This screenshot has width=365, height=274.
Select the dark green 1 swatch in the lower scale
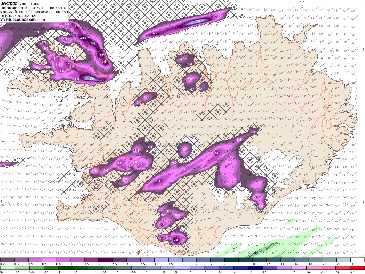point(66,268)
